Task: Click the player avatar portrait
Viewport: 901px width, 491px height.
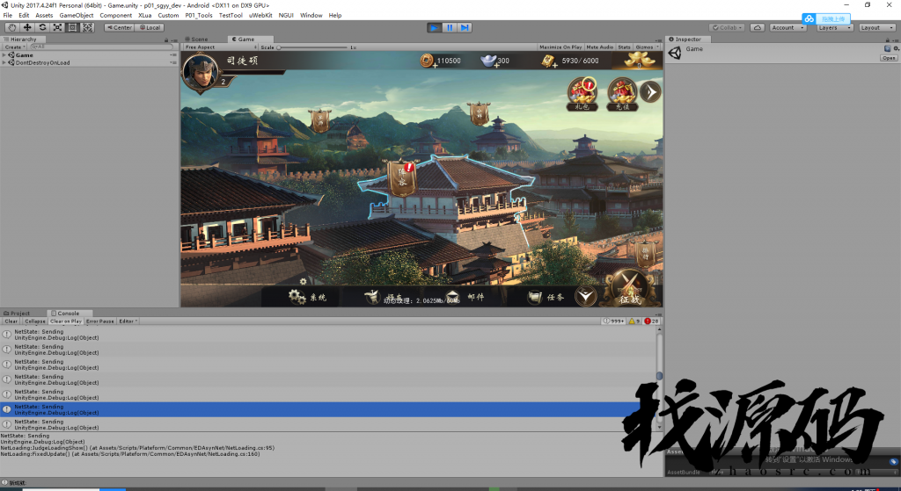Action: click(x=200, y=72)
